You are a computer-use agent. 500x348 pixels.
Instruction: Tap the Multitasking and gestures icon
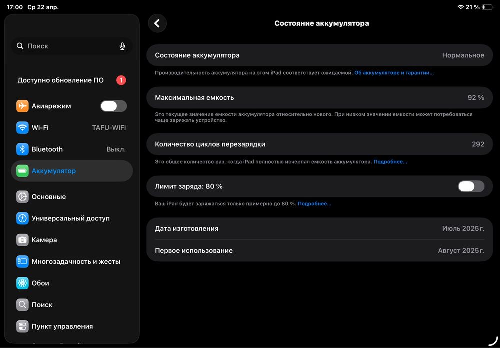coord(22,261)
